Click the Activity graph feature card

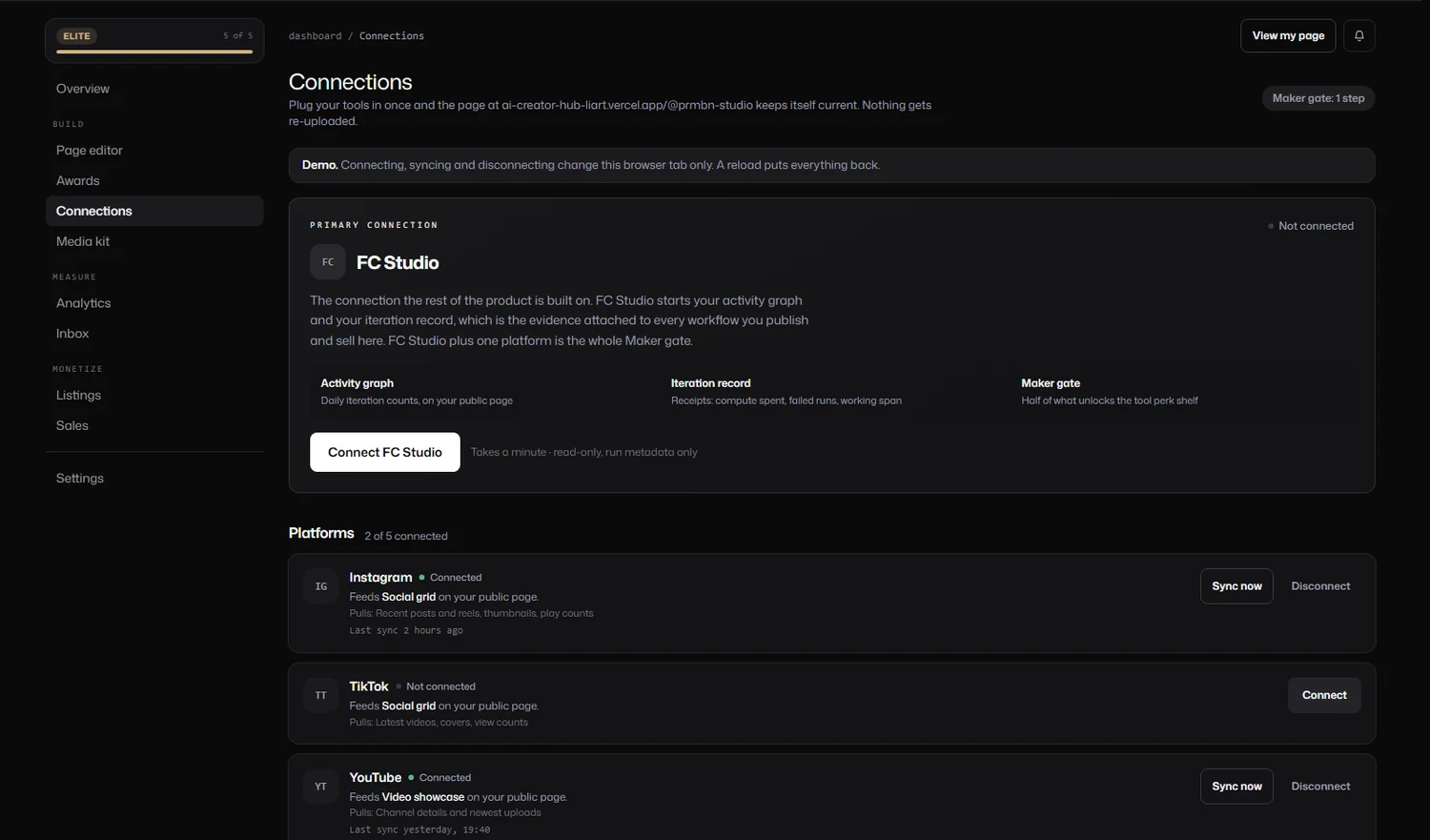(x=480, y=391)
